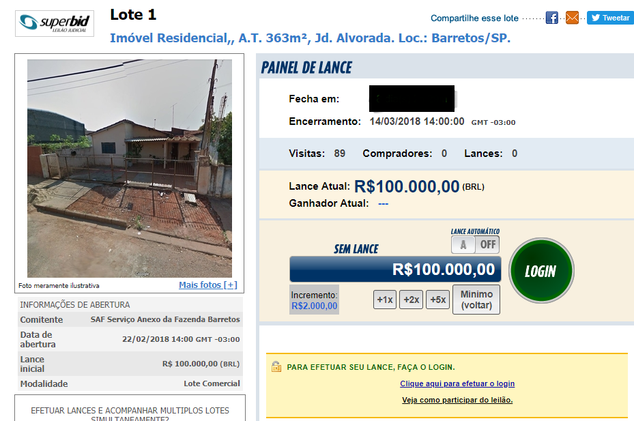Add five increments with +5x
Viewport: 634px width, 421px height.
[437, 300]
